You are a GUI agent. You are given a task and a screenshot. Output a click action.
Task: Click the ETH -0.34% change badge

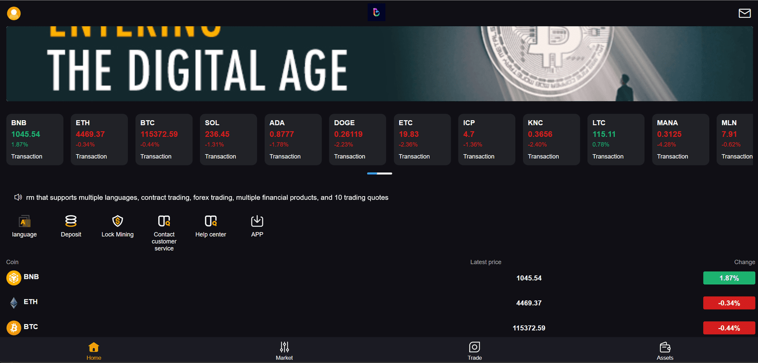pyautogui.click(x=729, y=302)
